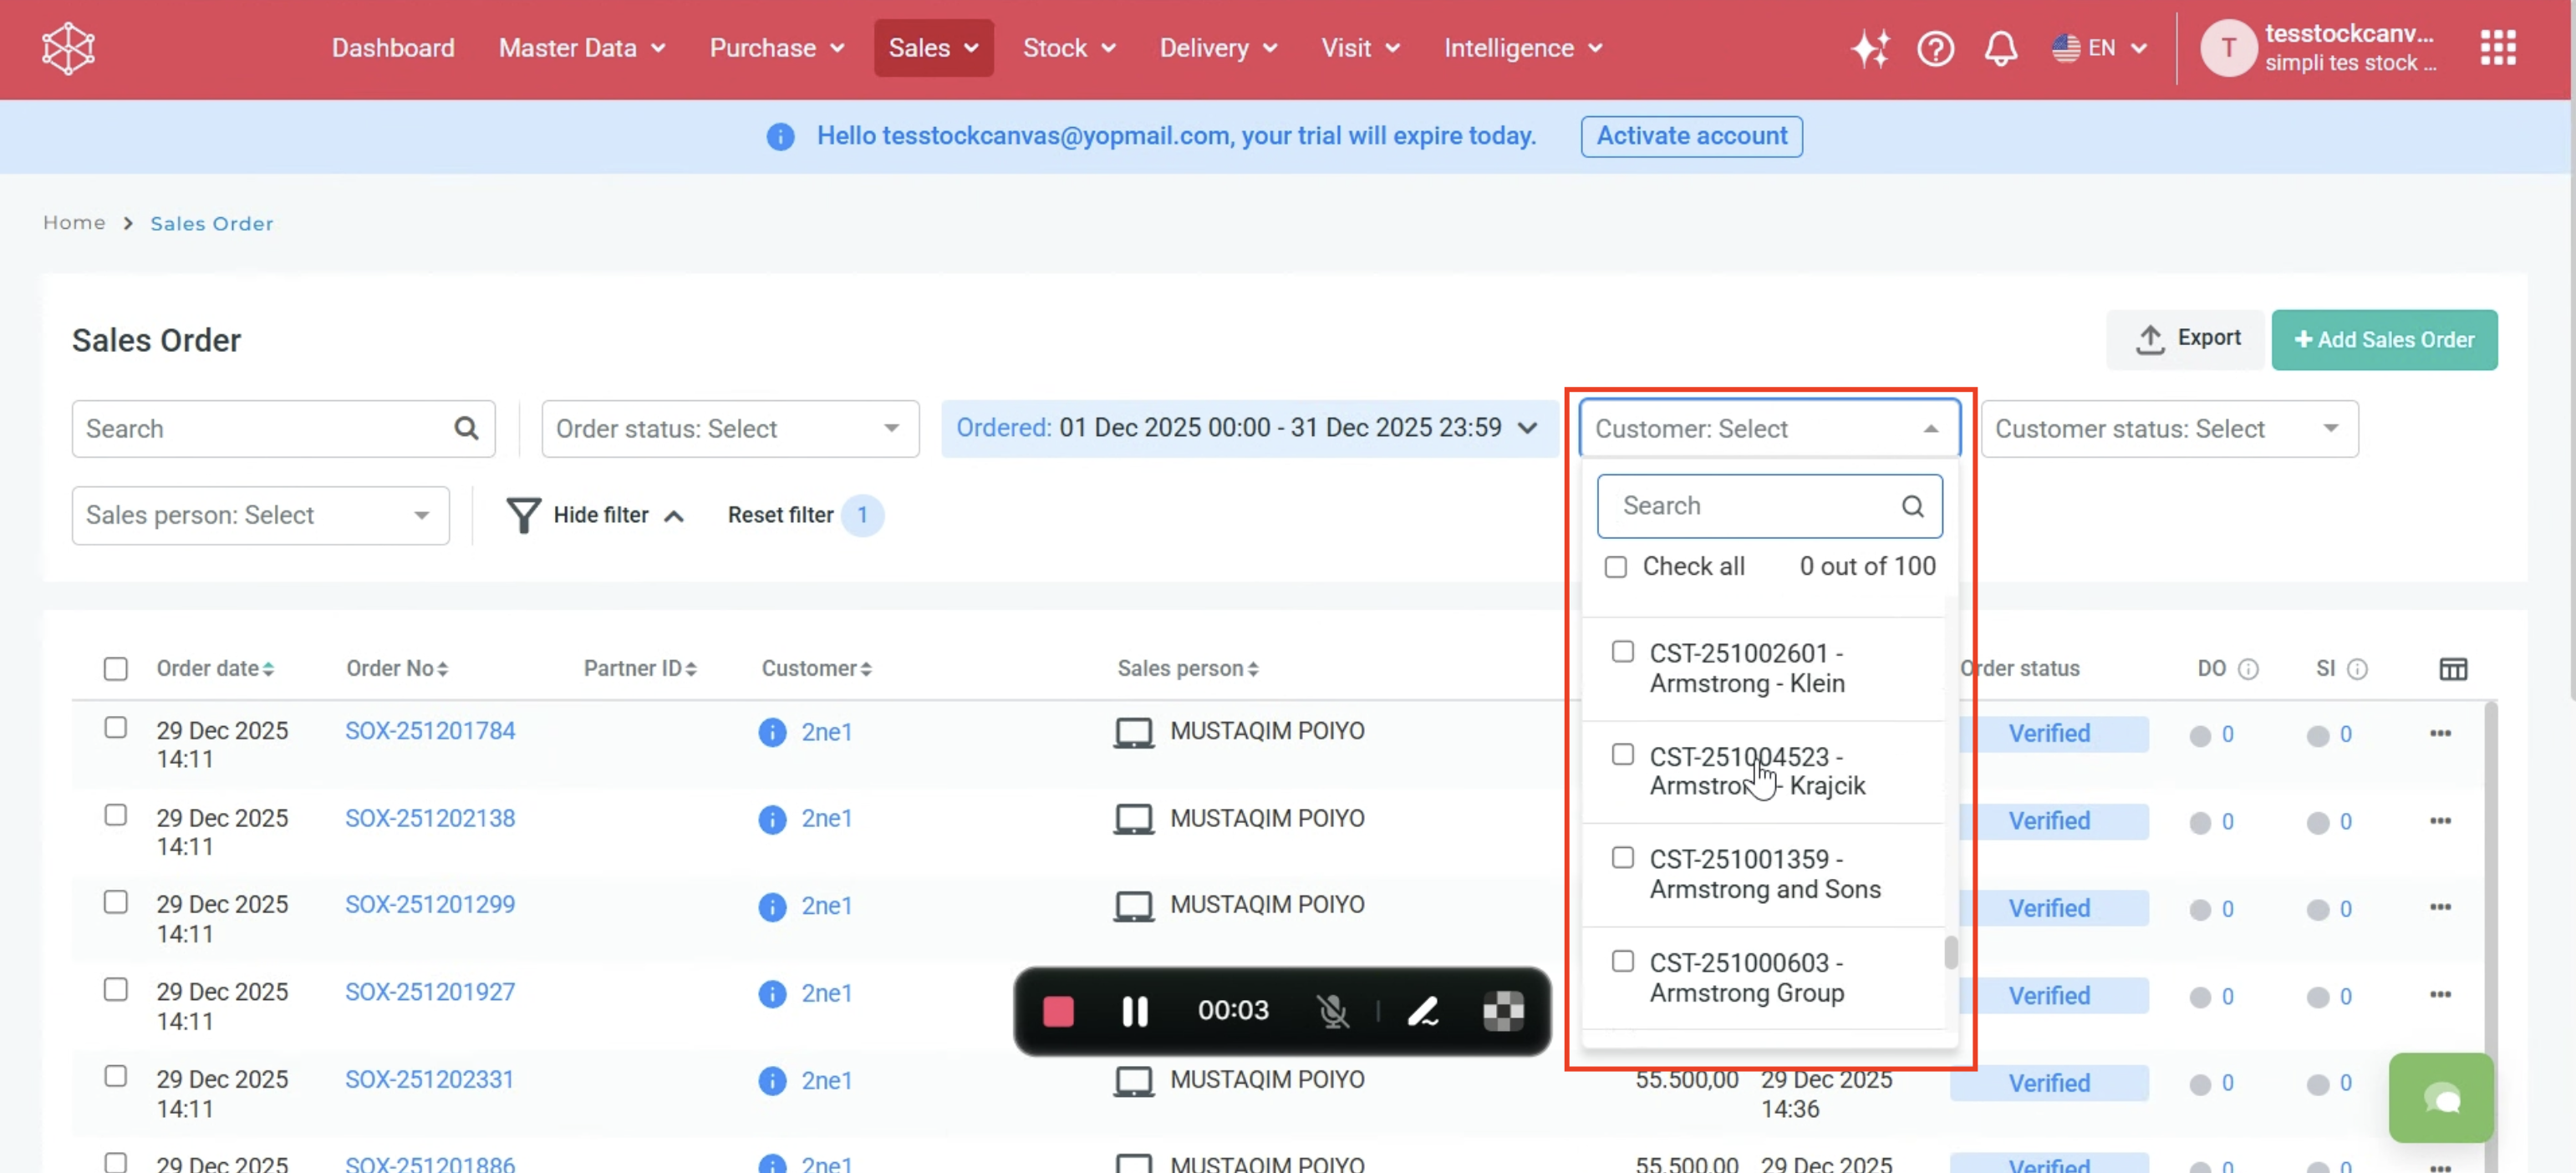Click the Add Sales Order button
The image size is (2576, 1173).
tap(2383, 340)
